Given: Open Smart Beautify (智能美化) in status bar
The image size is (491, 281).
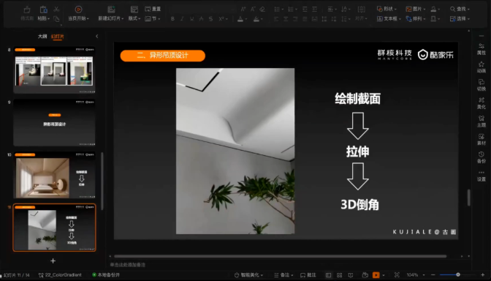Looking at the screenshot, I should coord(248,275).
